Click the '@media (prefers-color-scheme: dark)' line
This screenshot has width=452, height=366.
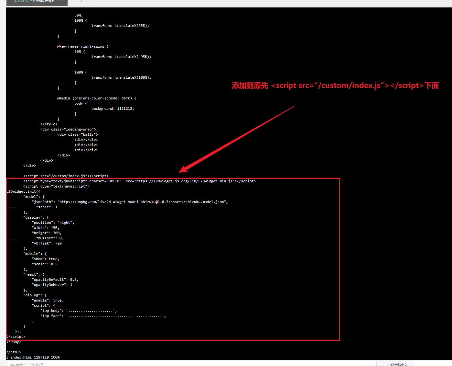click(97, 98)
